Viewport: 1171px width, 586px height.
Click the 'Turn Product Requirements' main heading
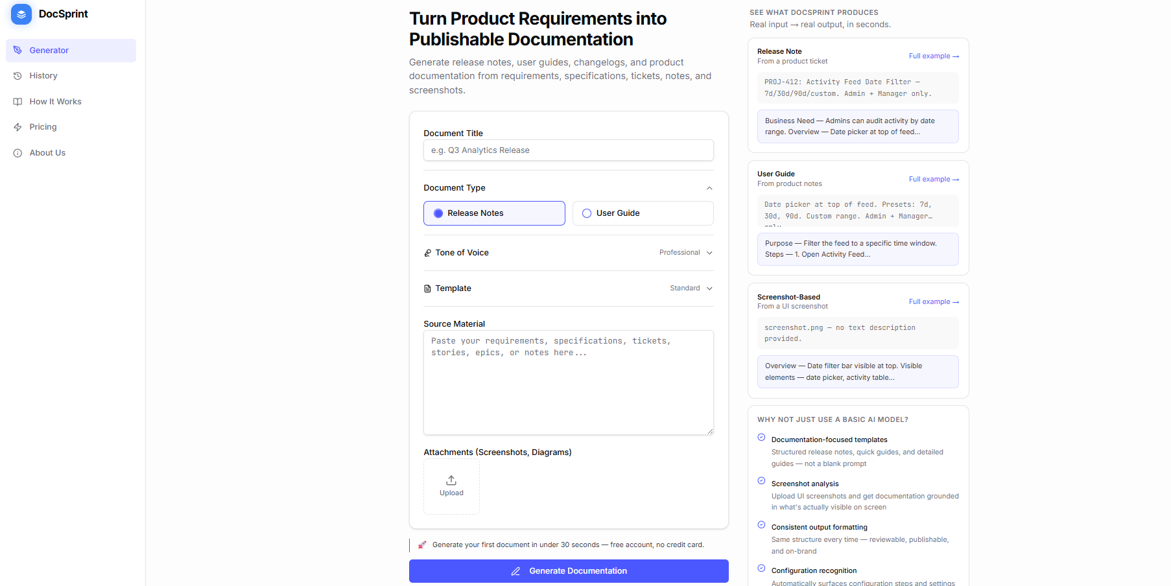click(538, 29)
